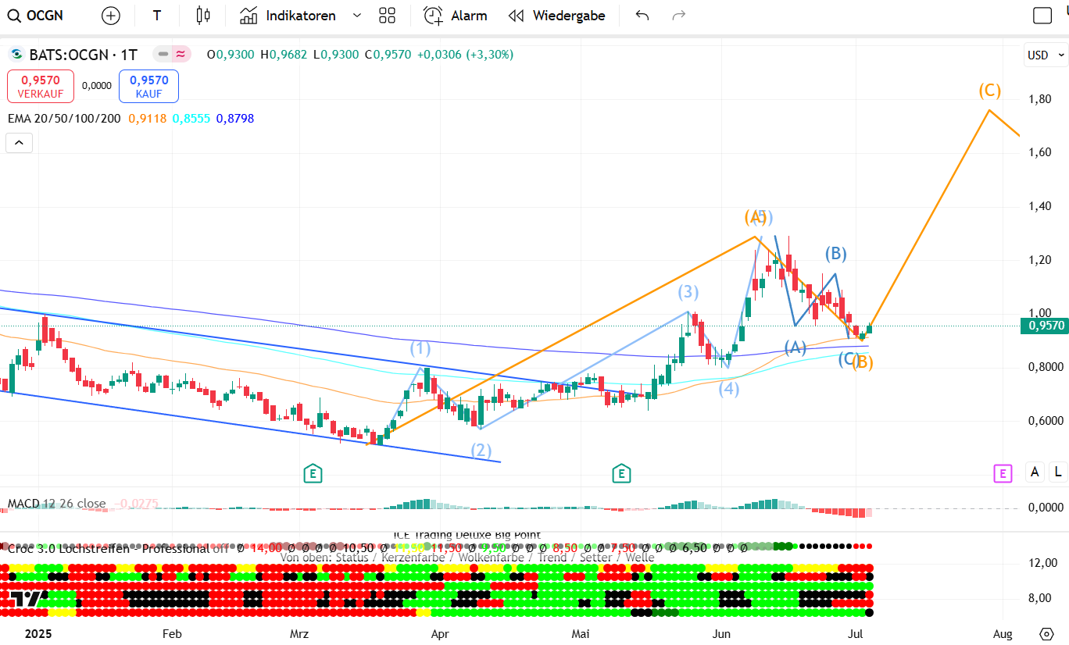Image resolution: width=1069 pixels, height=645 pixels.
Task: Click the purple upcoming earnings E marker
Action: [x=1003, y=473]
